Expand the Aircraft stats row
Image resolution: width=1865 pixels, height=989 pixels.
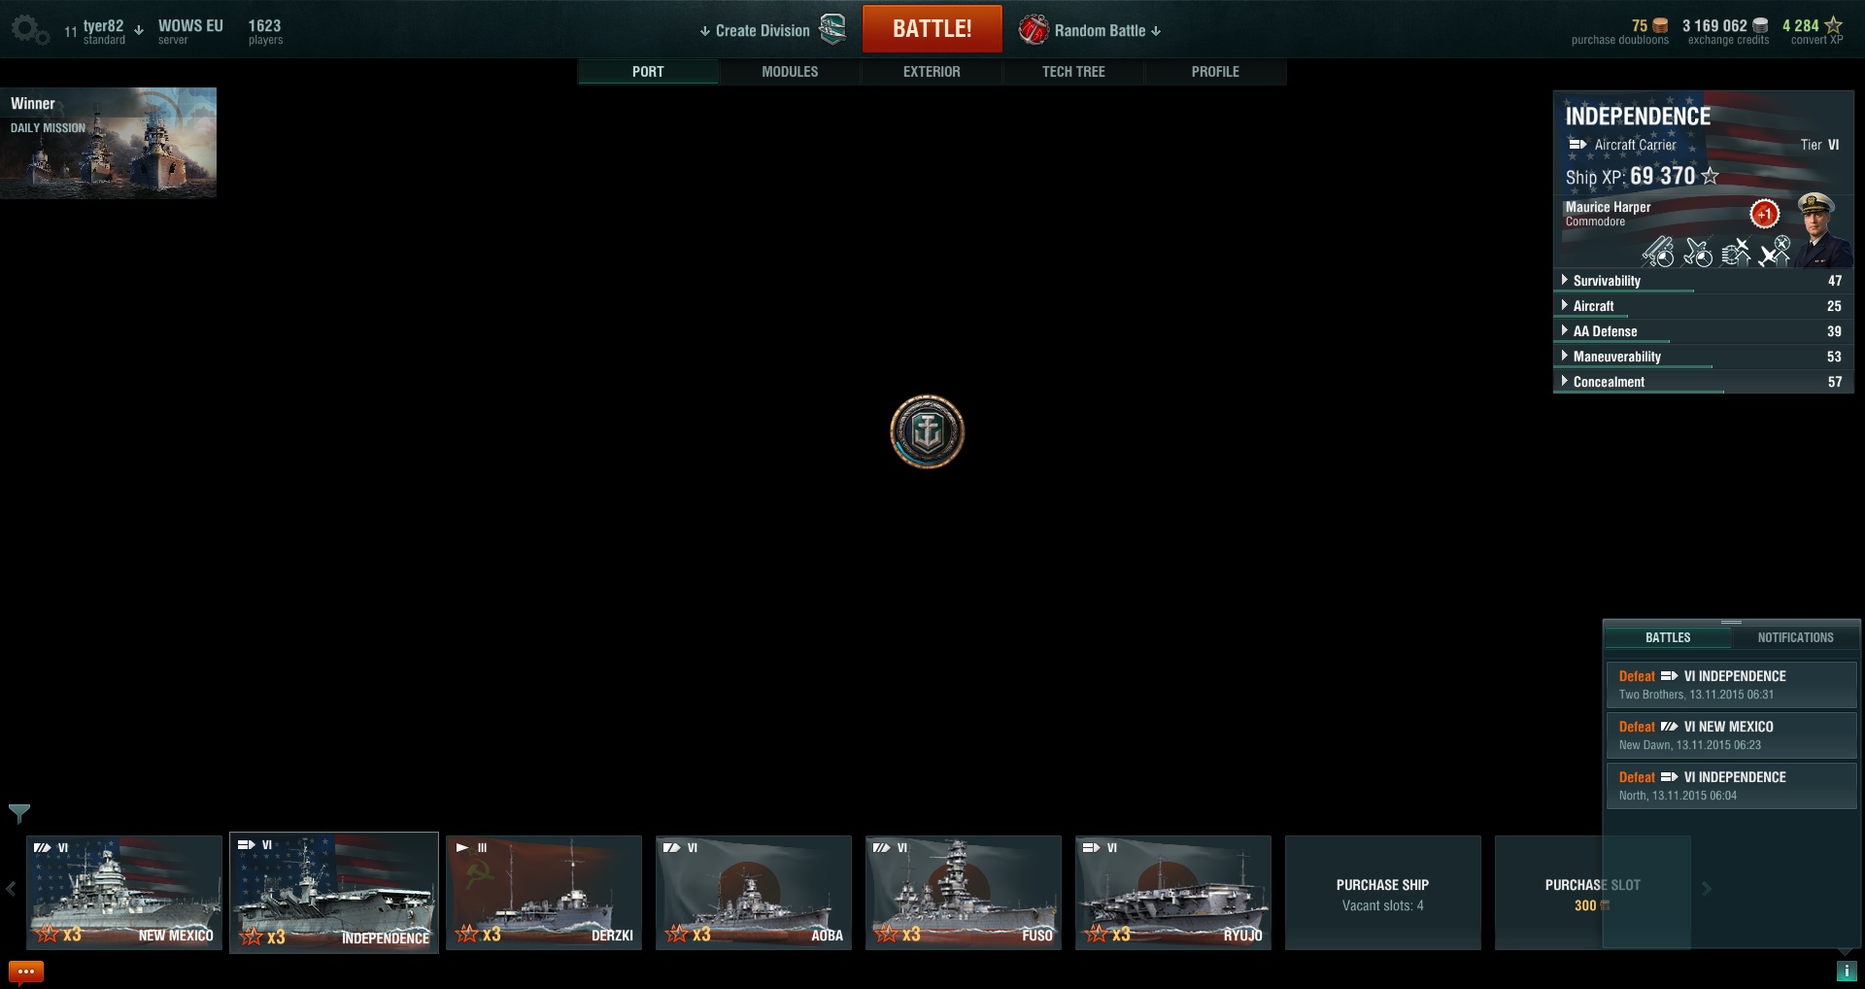pos(1703,306)
